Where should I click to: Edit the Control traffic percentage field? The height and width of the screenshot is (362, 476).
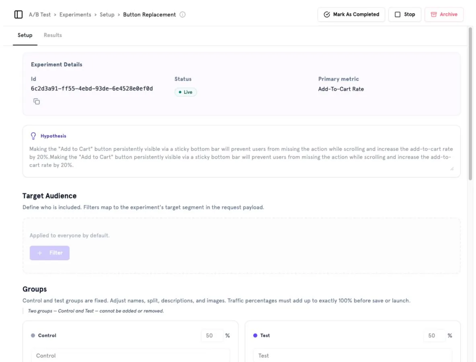(212, 335)
